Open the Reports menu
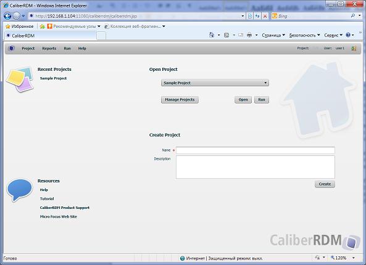Screen dimensions: 366x265 click(x=49, y=48)
